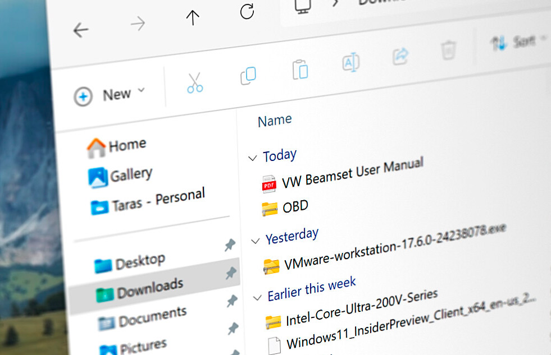
Task: Collapse the Yesterday file group
Action: coord(256,241)
